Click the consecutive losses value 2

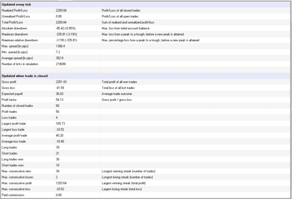[57, 177]
